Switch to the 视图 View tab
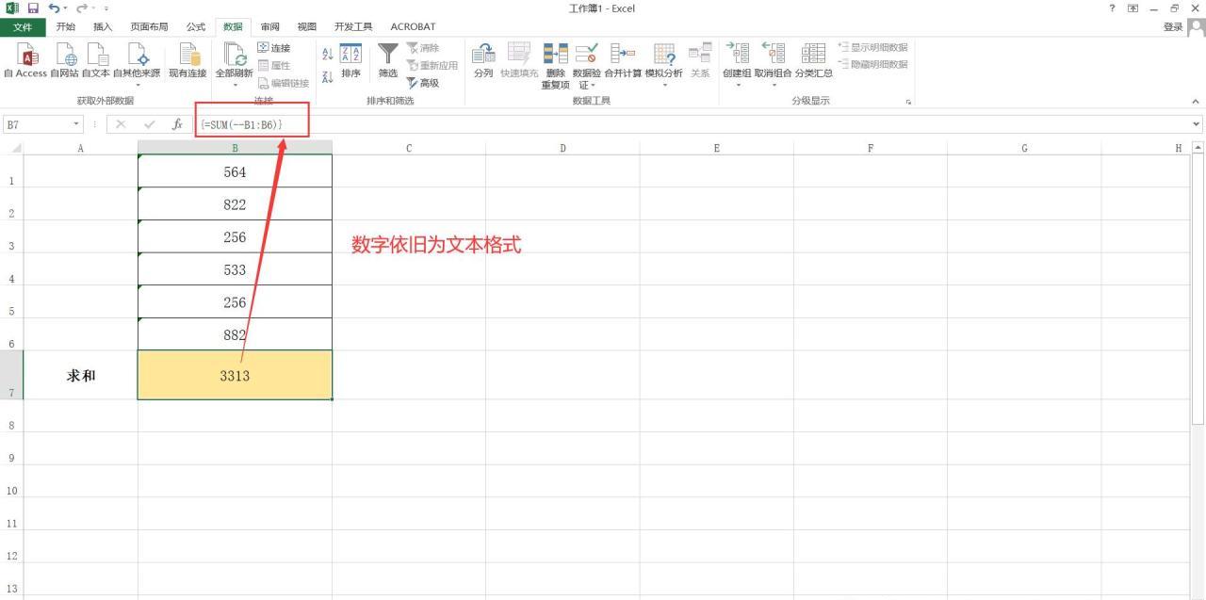Screen dimensions: 1206x600 tap(307, 26)
